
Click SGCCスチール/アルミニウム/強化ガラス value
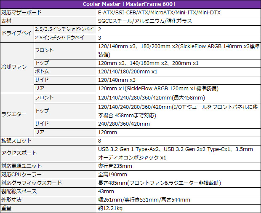click(x=179, y=21)
